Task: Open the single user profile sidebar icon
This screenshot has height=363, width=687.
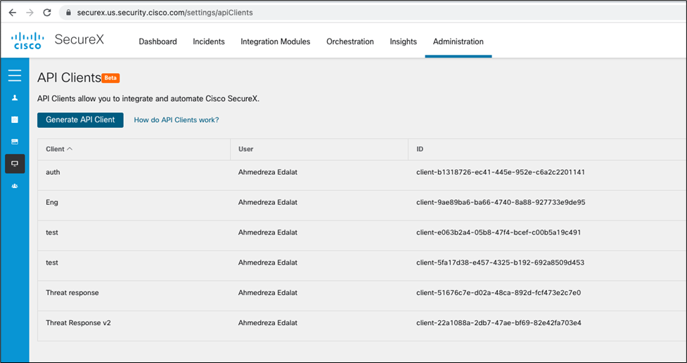Action: coord(15,98)
